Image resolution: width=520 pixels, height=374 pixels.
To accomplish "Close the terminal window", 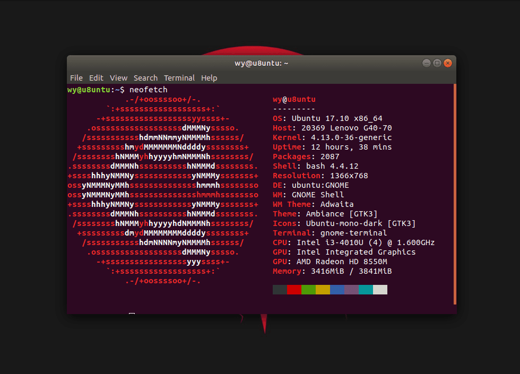I will click(x=448, y=63).
